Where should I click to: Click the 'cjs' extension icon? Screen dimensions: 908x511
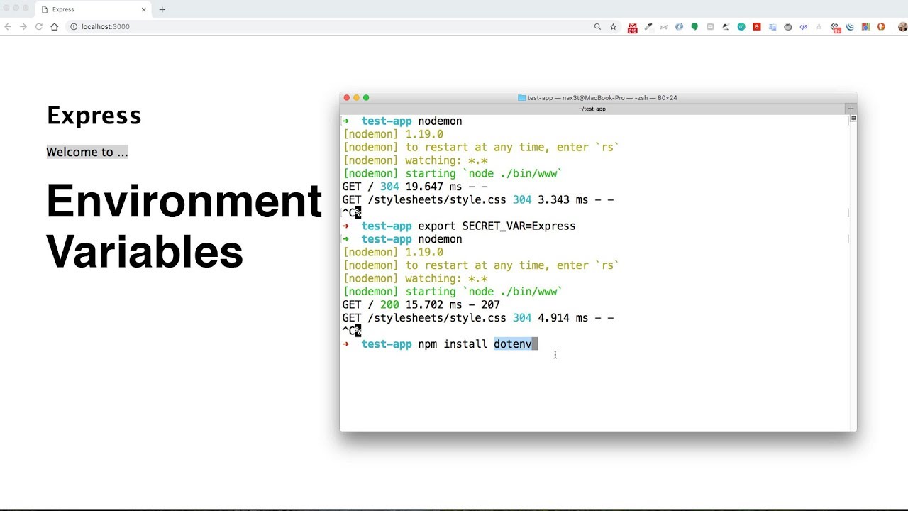click(804, 26)
